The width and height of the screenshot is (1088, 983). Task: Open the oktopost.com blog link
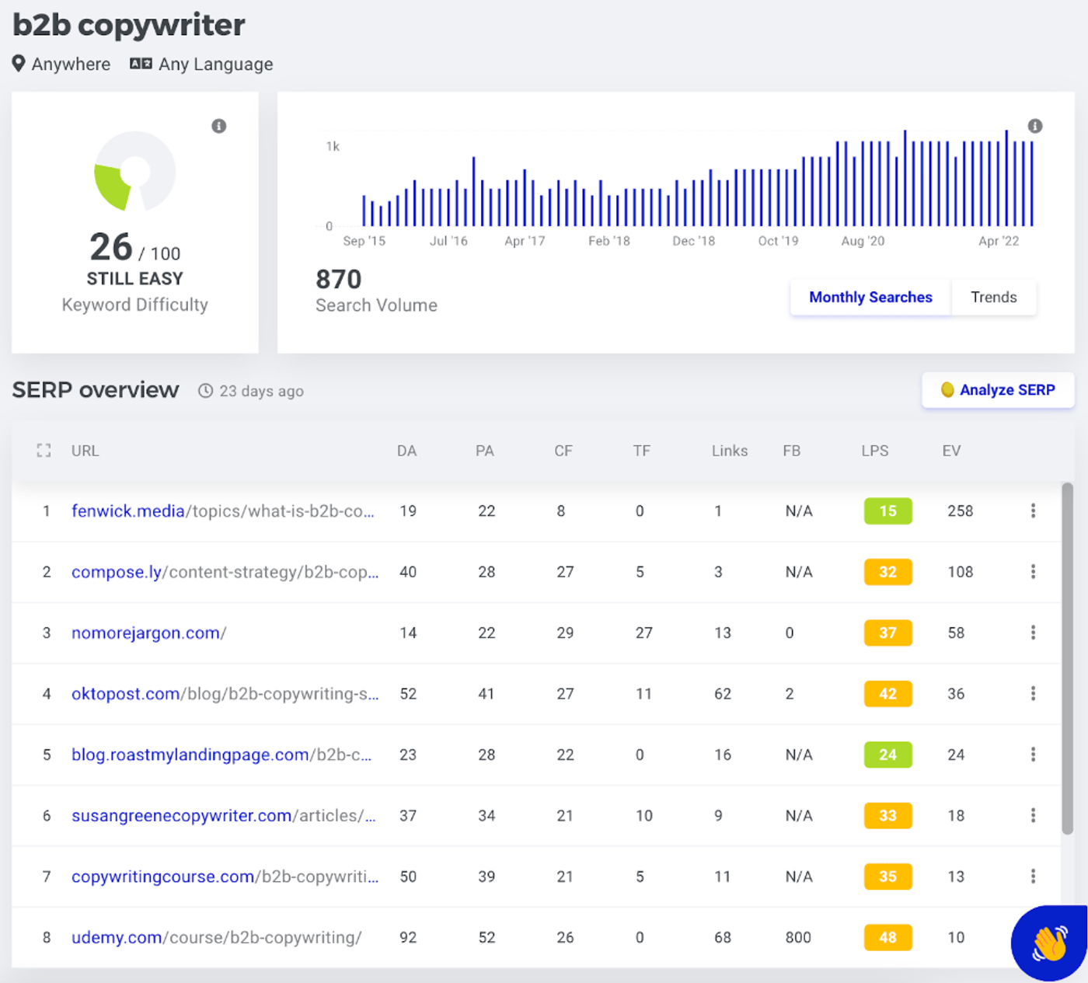[x=225, y=693]
